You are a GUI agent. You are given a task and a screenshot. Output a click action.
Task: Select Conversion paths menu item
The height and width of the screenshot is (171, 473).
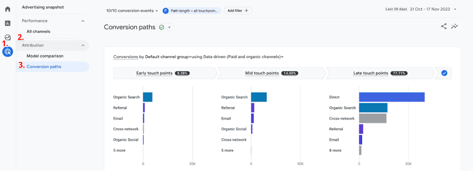pos(53,67)
